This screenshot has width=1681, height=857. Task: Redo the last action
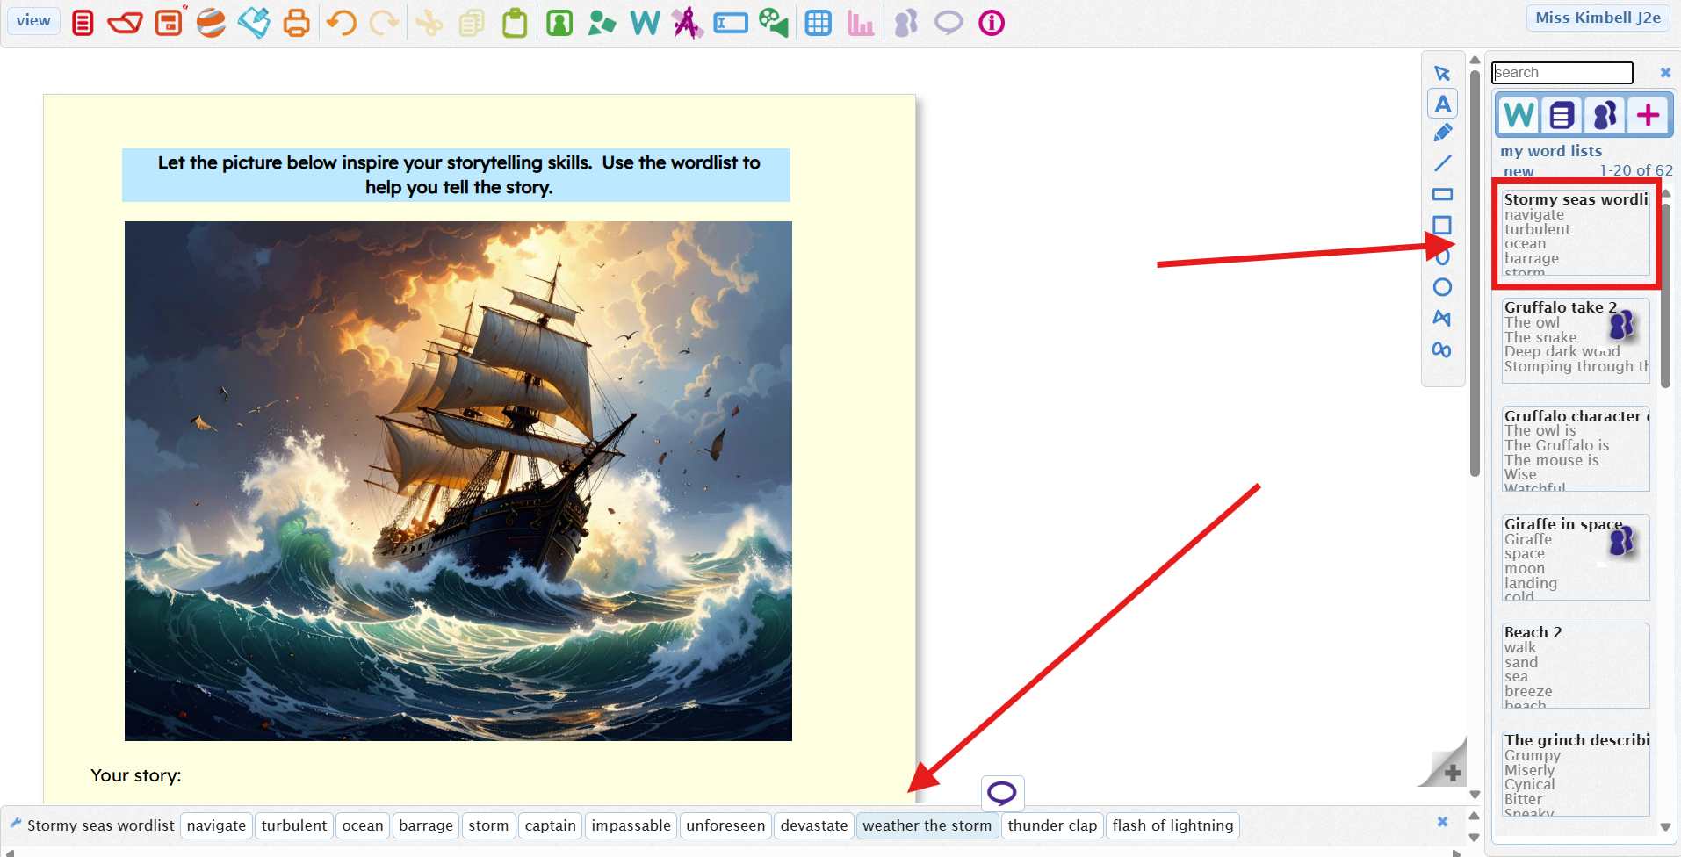(384, 23)
